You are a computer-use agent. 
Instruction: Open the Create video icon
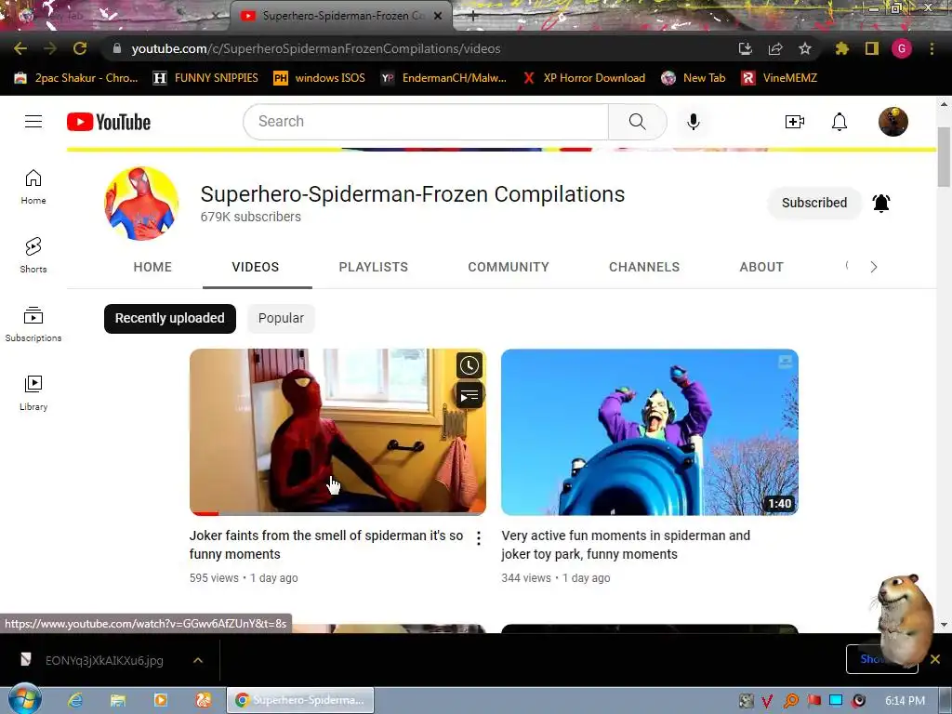(794, 122)
